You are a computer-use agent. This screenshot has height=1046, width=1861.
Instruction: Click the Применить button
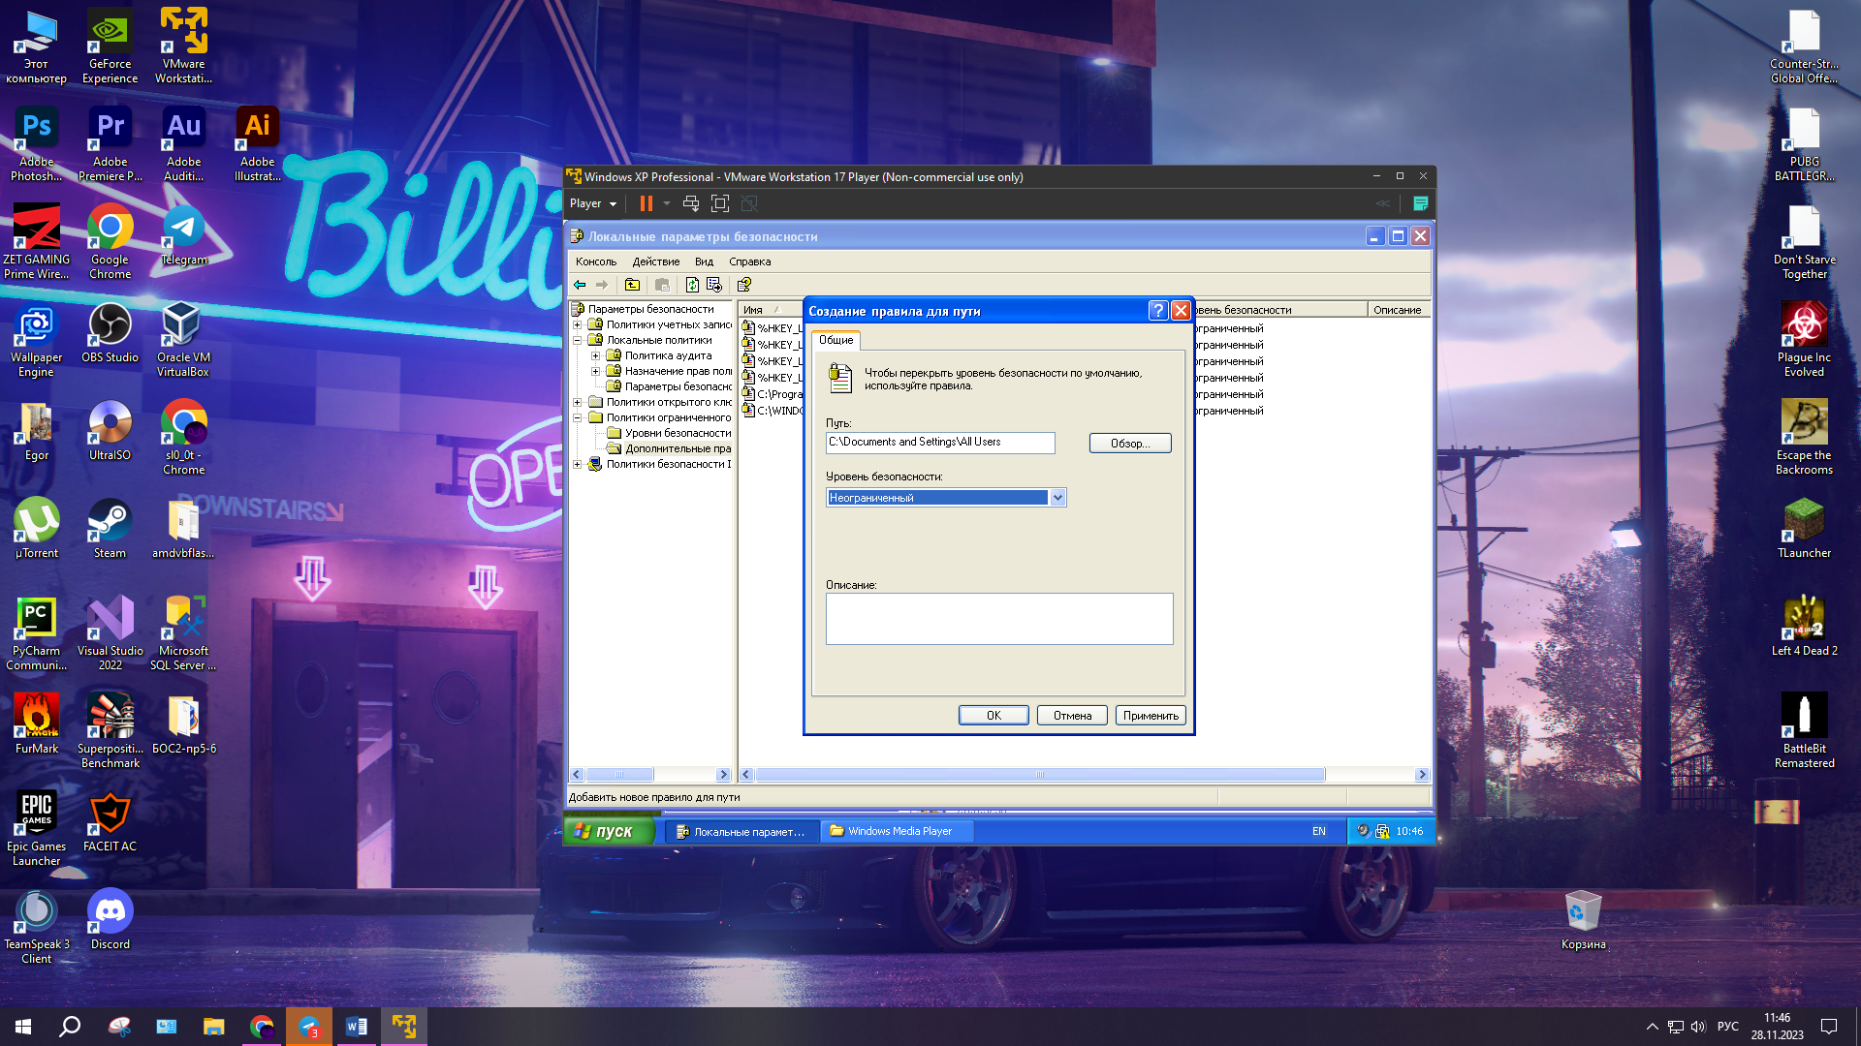pyautogui.click(x=1151, y=715)
